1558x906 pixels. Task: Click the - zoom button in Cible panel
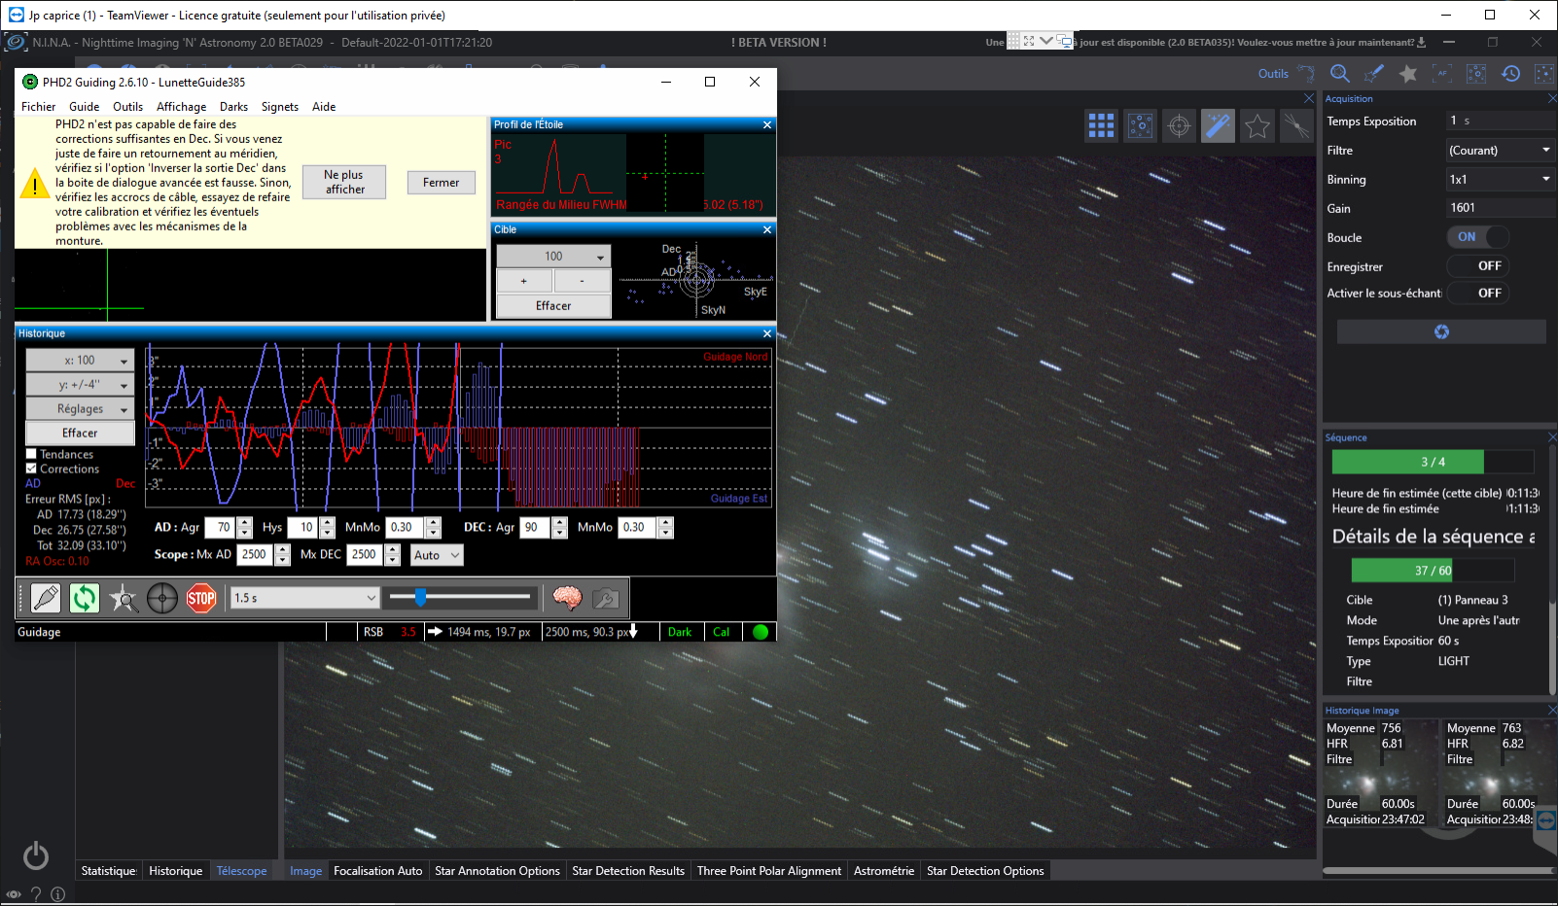click(583, 281)
